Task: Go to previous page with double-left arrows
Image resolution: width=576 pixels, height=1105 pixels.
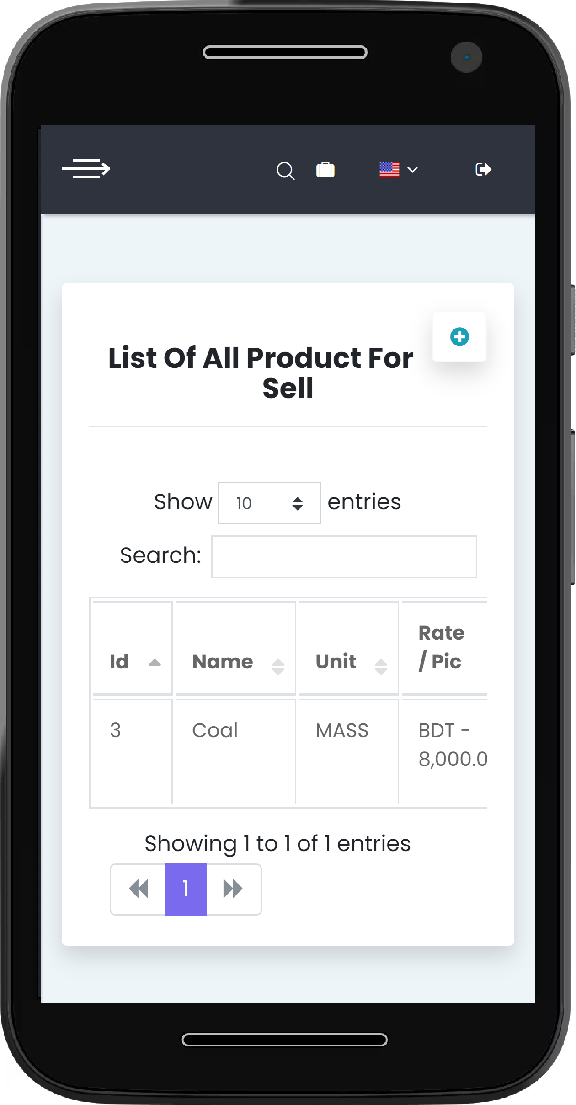Action: [138, 889]
